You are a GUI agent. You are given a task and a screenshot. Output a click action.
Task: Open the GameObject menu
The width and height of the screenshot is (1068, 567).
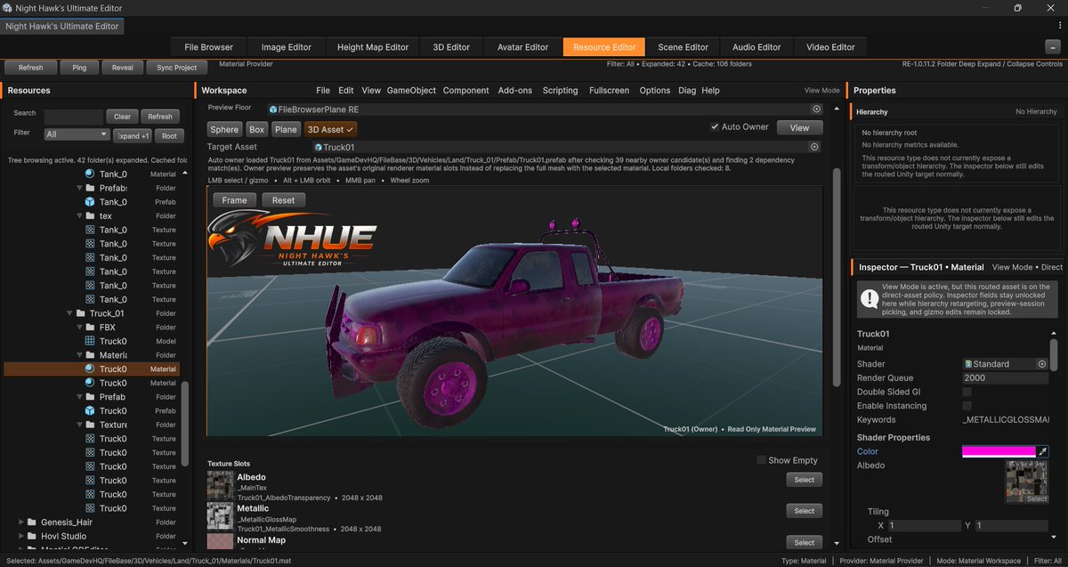[x=411, y=91]
